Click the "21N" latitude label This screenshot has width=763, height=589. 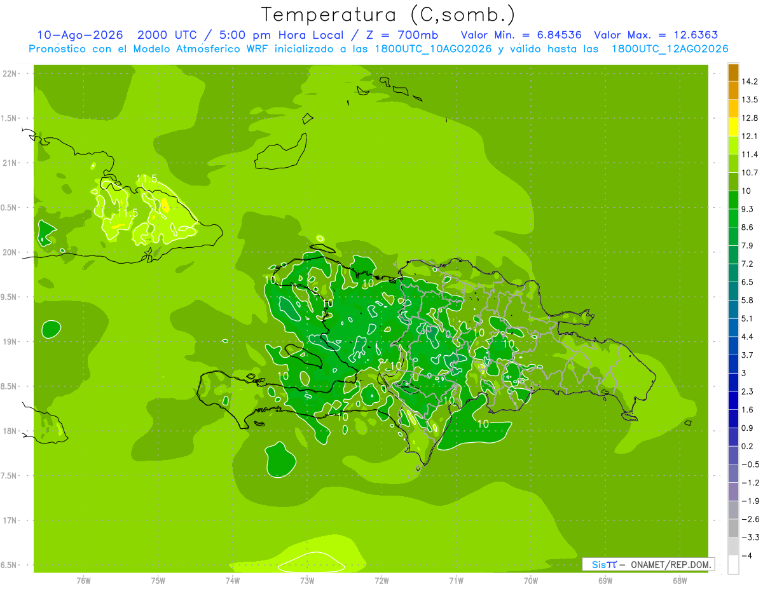click(10, 163)
